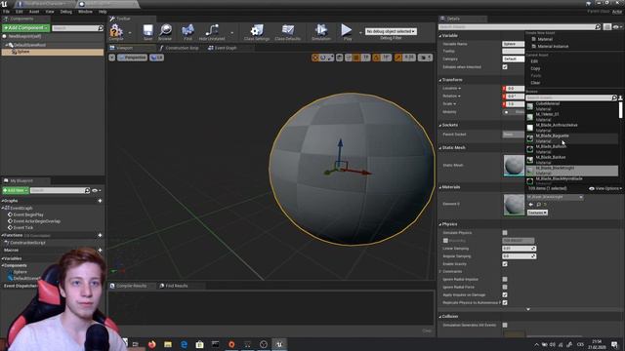Open the viewport options arrow menu
Screen dimensions: 625x351
(x=112, y=58)
